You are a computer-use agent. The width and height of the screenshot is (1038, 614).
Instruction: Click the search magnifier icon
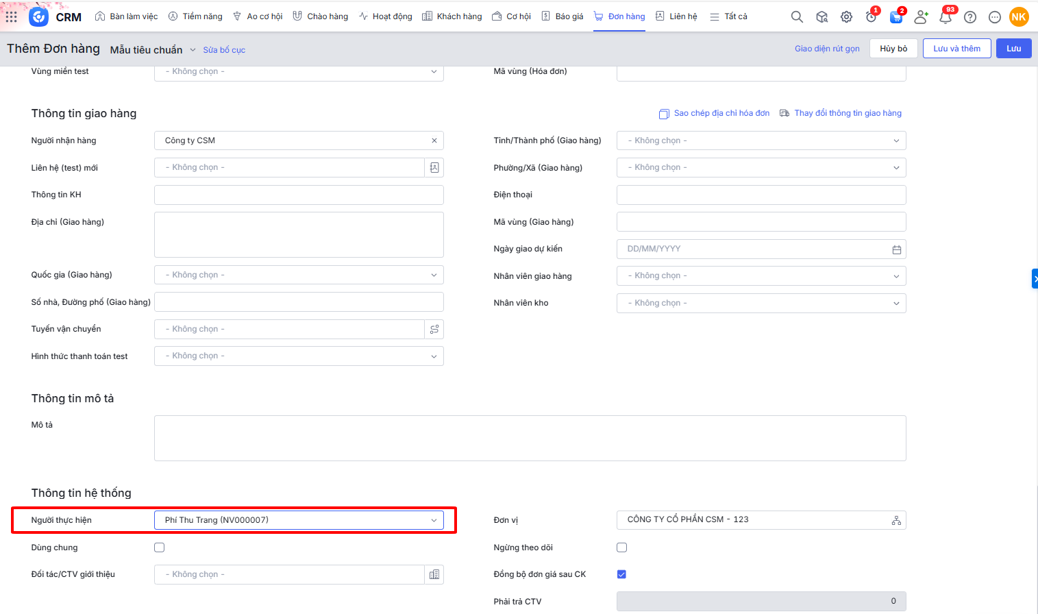click(797, 17)
